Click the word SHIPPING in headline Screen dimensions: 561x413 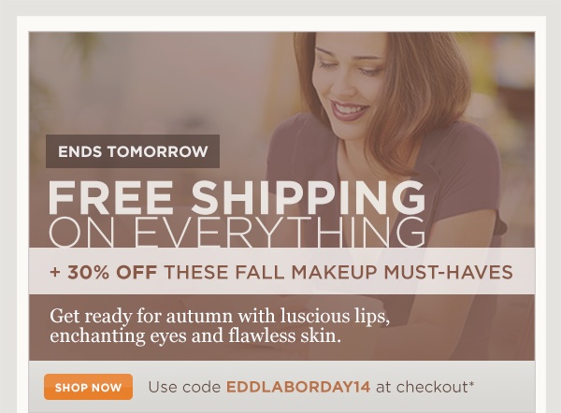pyautogui.click(x=309, y=197)
